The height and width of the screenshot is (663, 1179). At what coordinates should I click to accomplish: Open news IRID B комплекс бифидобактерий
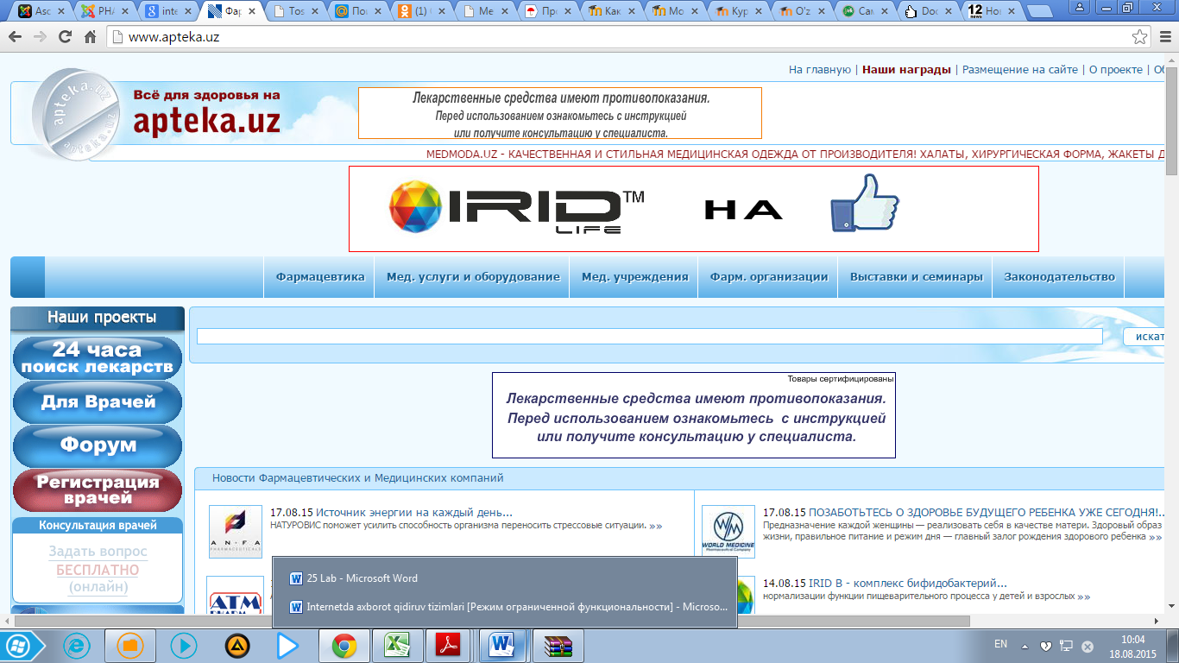[x=908, y=583]
